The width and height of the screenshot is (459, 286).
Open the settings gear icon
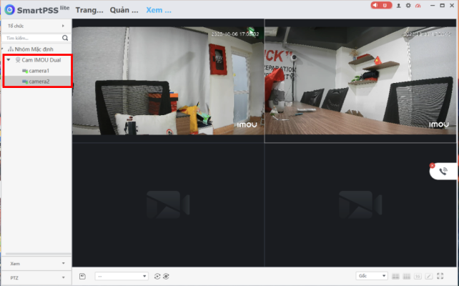(x=408, y=6)
